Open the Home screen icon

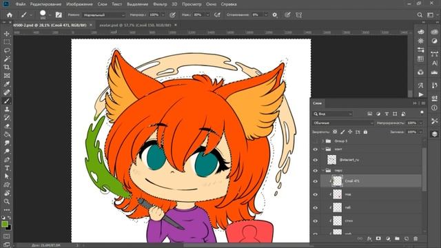point(9,15)
